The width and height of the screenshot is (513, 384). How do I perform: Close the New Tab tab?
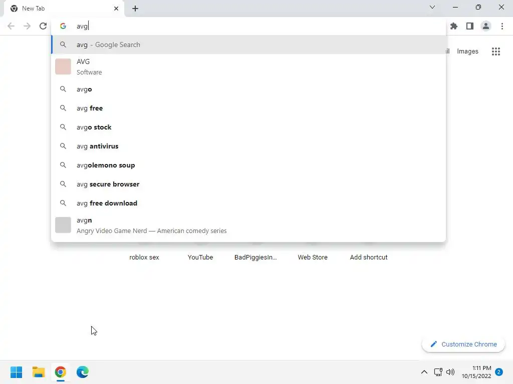tap(116, 8)
